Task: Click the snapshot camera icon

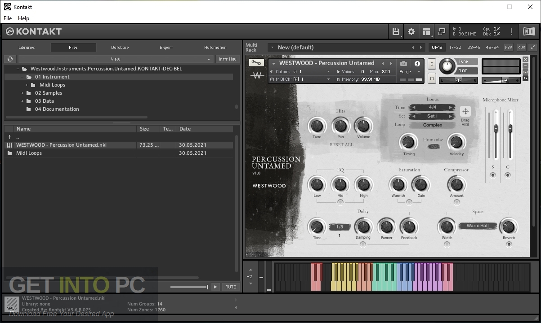Action: (403, 64)
